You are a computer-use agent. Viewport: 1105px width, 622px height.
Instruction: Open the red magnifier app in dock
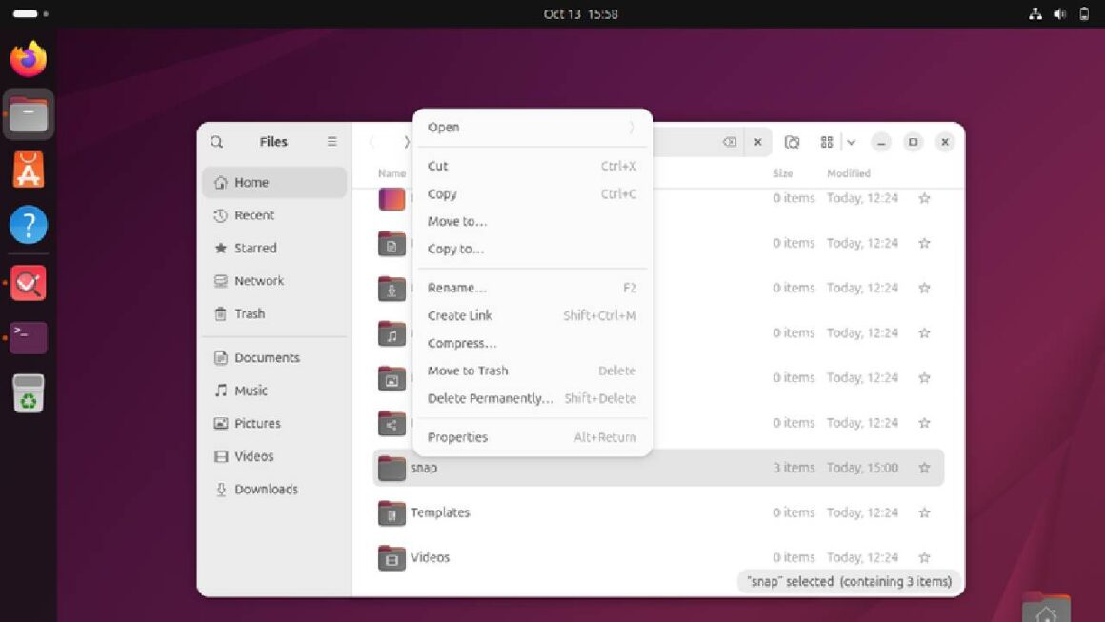29,283
